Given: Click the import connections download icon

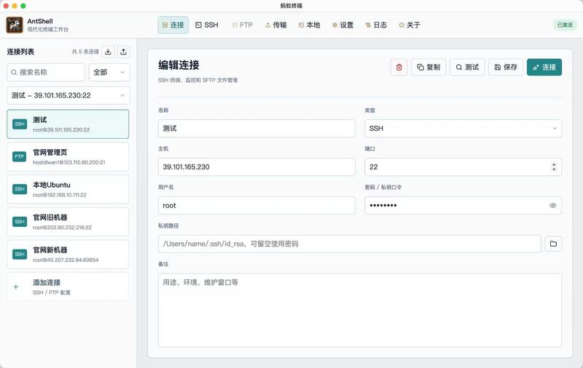Looking at the screenshot, I should [x=108, y=52].
